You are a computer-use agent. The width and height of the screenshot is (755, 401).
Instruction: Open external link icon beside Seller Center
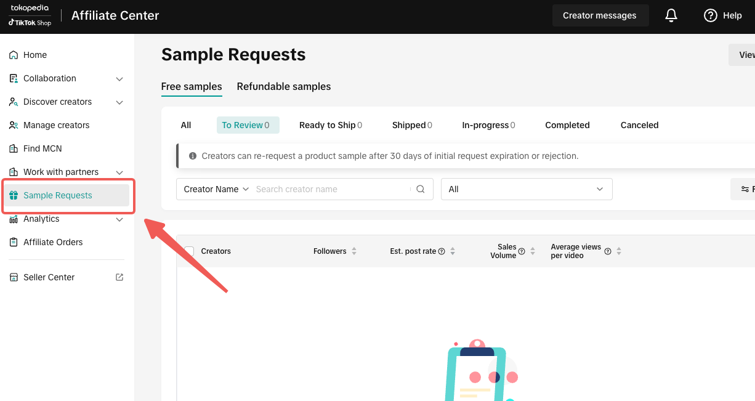[x=119, y=277]
